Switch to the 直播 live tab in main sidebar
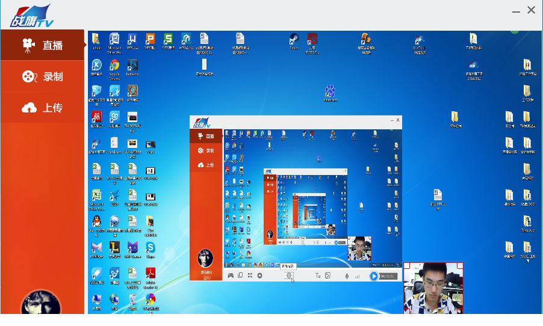 click(x=42, y=45)
